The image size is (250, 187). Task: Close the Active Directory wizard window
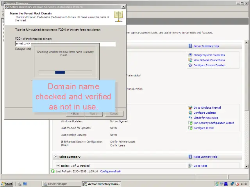(x=123, y=7)
